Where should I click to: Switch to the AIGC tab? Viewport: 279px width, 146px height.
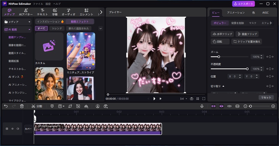265,12
